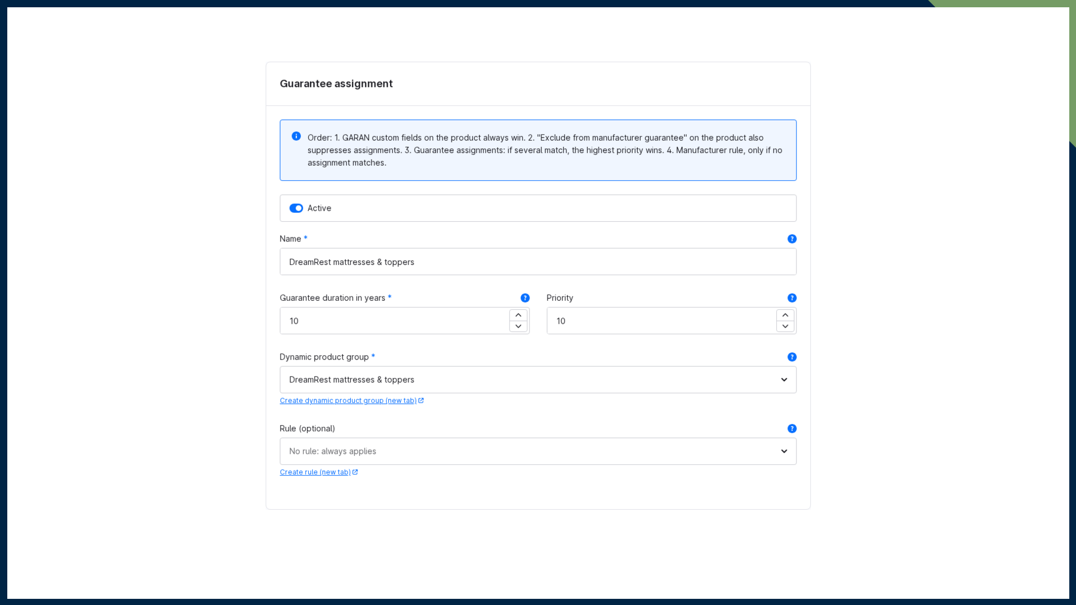Open help tooltip for Guarantee duration
Viewport: 1076px width, 605px height.
point(525,298)
